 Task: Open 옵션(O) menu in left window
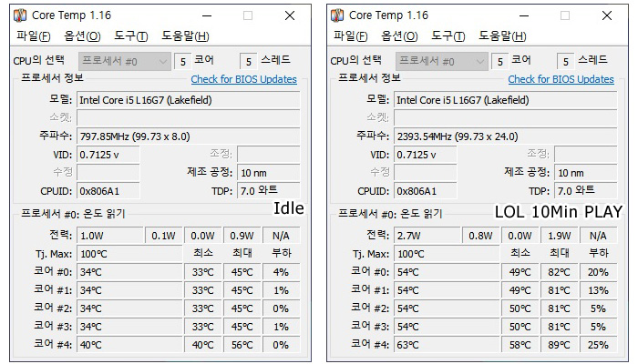(x=82, y=36)
